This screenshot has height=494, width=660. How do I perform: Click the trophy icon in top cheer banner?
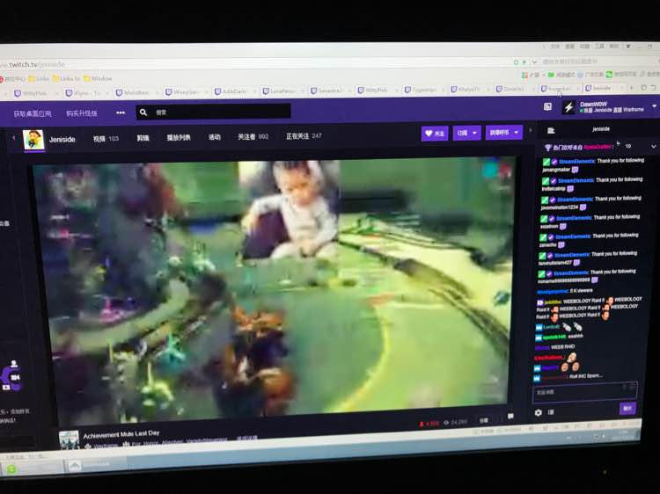(548, 148)
